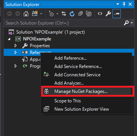Screen dimensions: 137x136
Task: Toggle the Auto Hide pin icon
Action: click(x=124, y=5)
